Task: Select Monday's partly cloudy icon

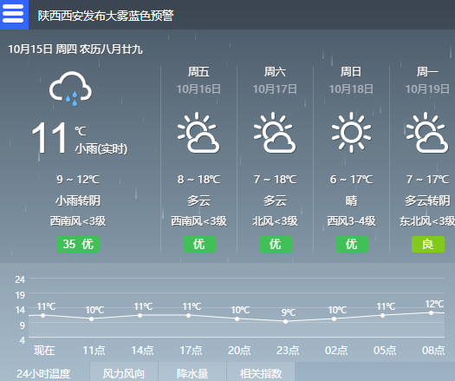Action: click(x=427, y=133)
